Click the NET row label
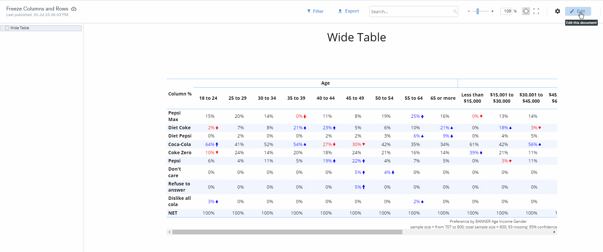Image resolution: width=603 pixels, height=252 pixels. tap(173, 213)
